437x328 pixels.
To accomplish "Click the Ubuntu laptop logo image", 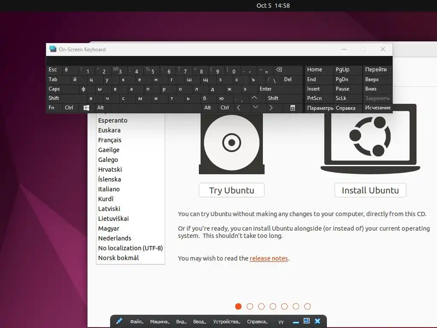I will coord(370,139).
